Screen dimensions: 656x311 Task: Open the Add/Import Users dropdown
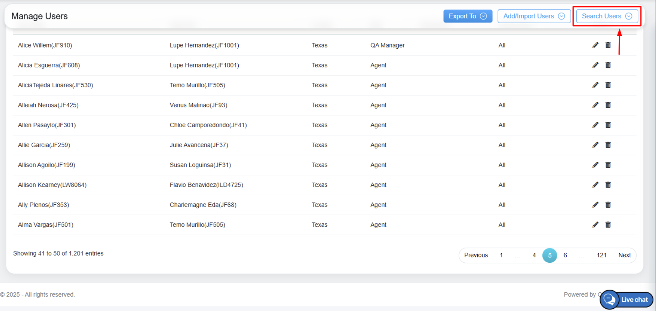pyautogui.click(x=534, y=16)
